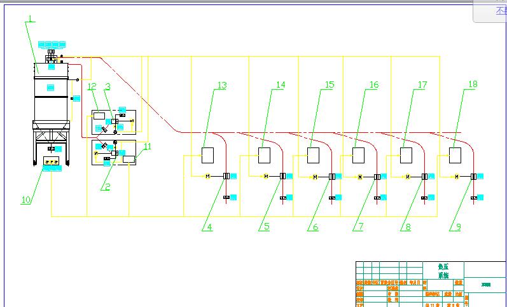Click the motor M symbol left of valve 6
This screenshot has height=307, width=507.
click(x=316, y=177)
